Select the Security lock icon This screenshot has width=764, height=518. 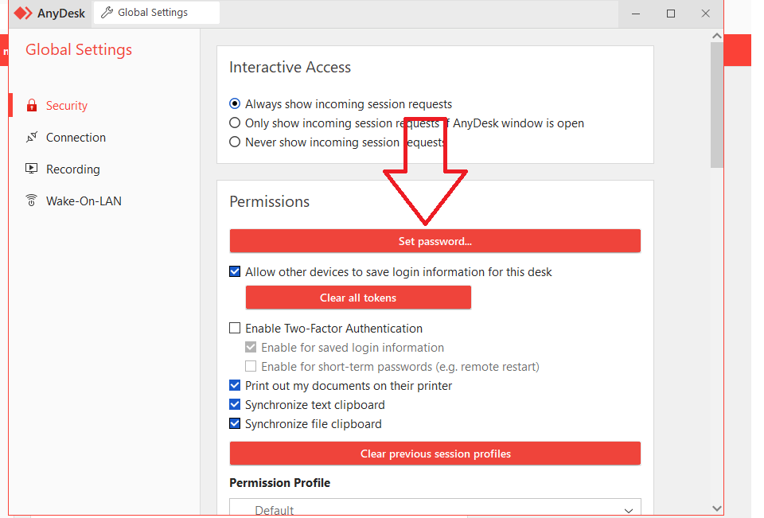click(31, 105)
